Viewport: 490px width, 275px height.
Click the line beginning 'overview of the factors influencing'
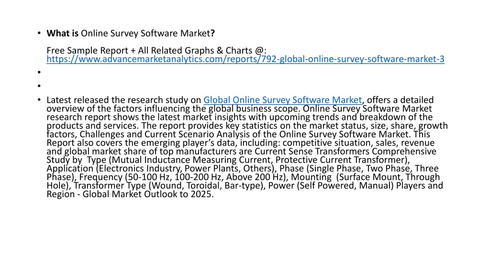click(x=239, y=109)
